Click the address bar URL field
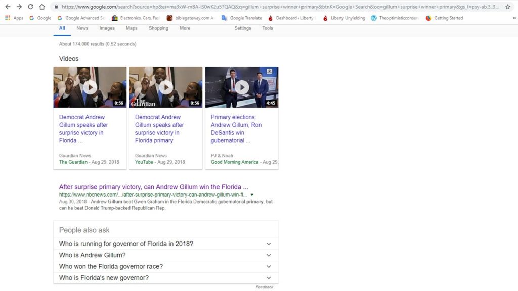The width and height of the screenshot is (518, 291). 280,7
